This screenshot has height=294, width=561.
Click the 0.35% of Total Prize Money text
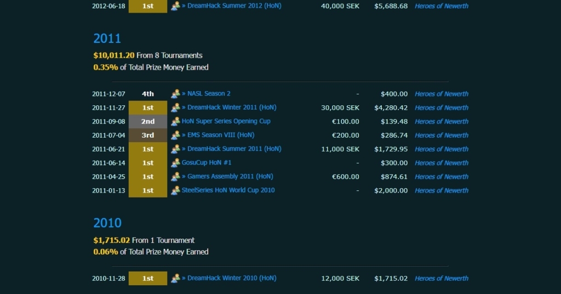coord(151,67)
